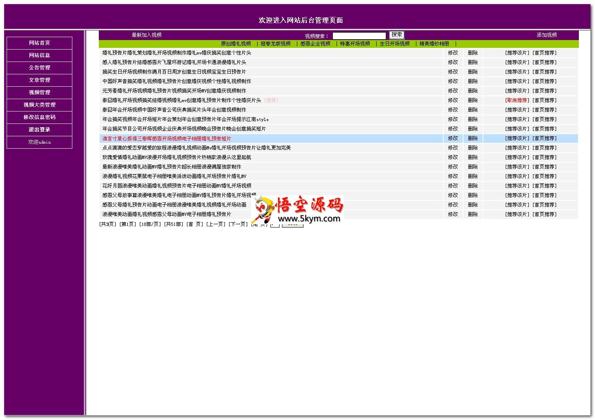Click 推荐该片 for 感恩父母故事篇 row
Image resolution: width=595 pixels, height=420 pixels.
coord(517,195)
